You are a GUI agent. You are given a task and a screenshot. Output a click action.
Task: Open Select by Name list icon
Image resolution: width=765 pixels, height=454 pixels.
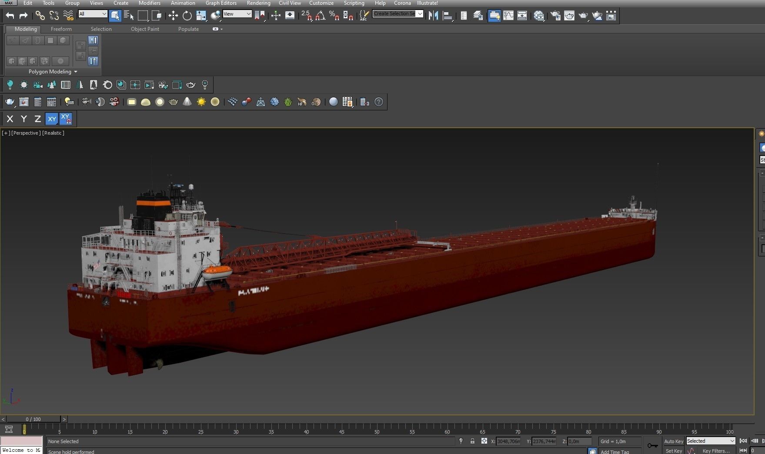129,16
